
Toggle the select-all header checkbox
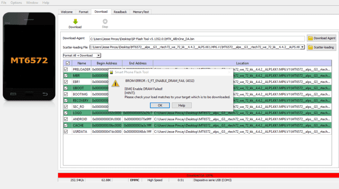coord(68,63)
